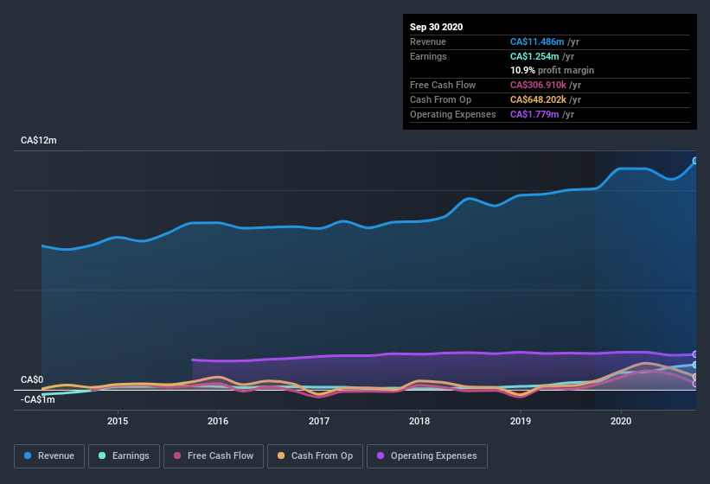Select the Revenue endpoint marker on chart
This screenshot has width=710, height=484.
(x=695, y=161)
